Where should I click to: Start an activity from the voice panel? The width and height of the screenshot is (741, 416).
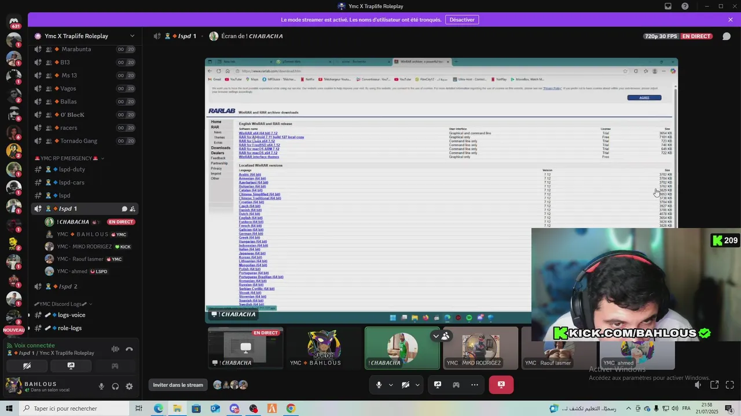click(x=115, y=366)
